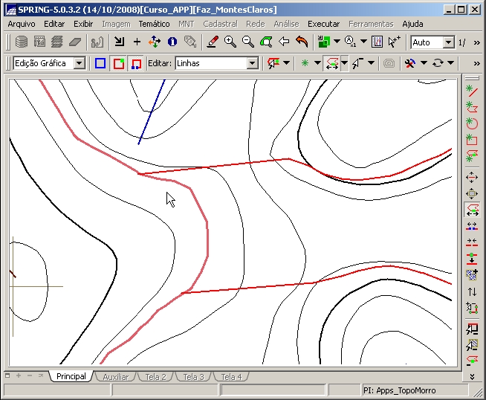The width and height of the screenshot is (486, 400).
Task: Select the zoom out magnifier tool
Action: point(248,42)
